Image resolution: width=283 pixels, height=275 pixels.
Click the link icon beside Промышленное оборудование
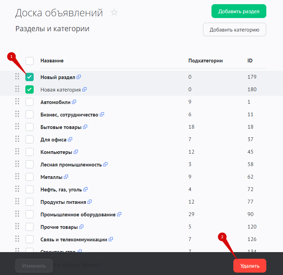[x=119, y=214]
